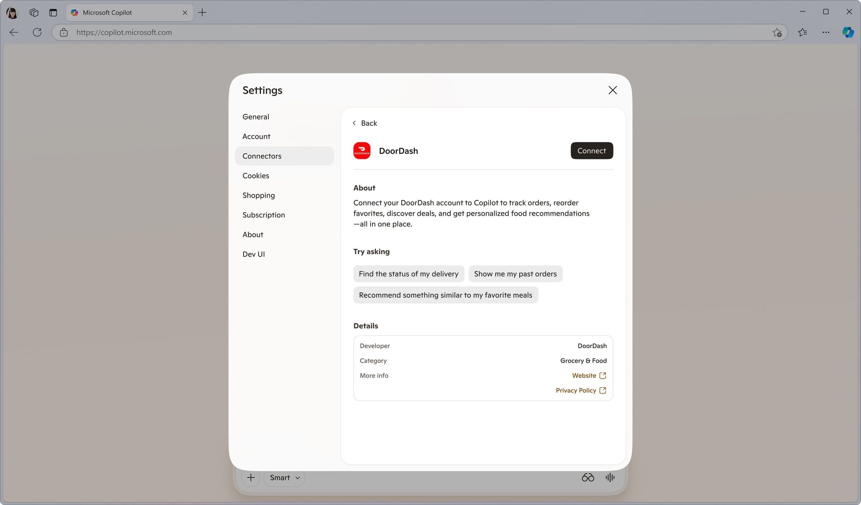861x505 pixels.
Task: Open the Copilot sidebar icon
Action: point(848,32)
